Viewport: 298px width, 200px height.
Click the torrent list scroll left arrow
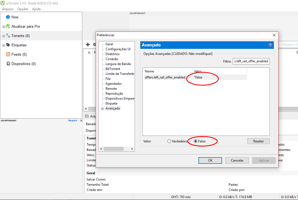(x=86, y=109)
